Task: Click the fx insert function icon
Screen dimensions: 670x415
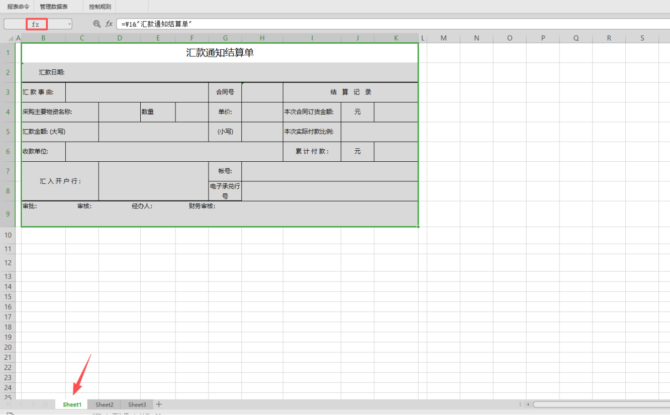Action: (x=109, y=24)
